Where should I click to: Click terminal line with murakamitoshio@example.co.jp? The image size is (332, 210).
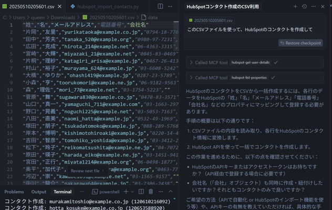87,201
